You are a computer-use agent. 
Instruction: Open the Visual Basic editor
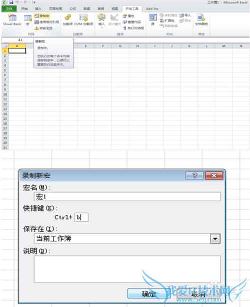[x=12, y=20]
